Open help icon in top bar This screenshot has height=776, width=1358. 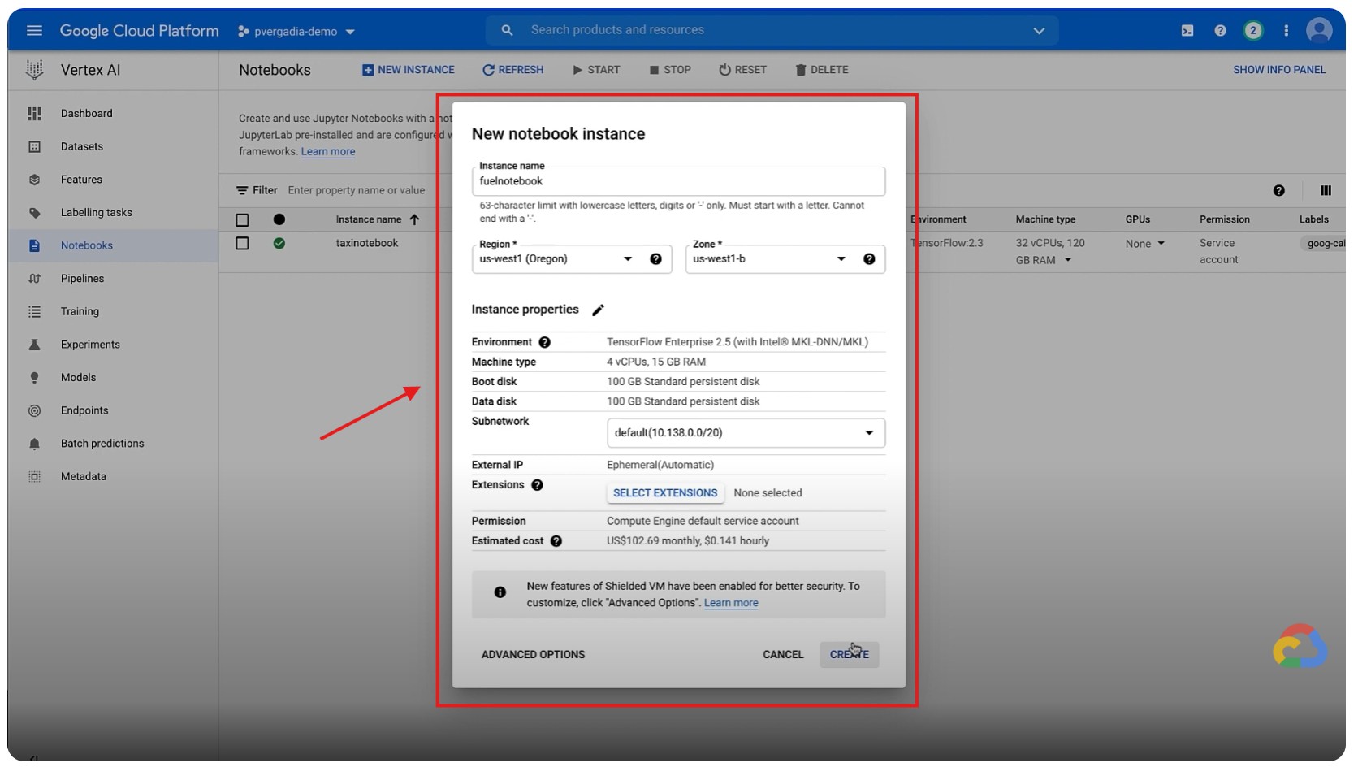point(1220,31)
